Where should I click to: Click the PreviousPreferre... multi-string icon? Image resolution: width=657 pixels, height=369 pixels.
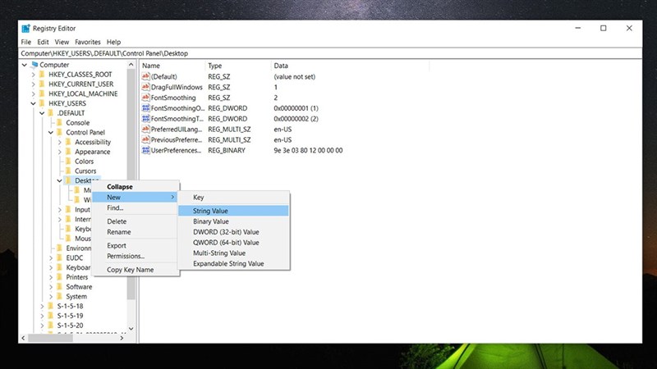[x=145, y=139]
